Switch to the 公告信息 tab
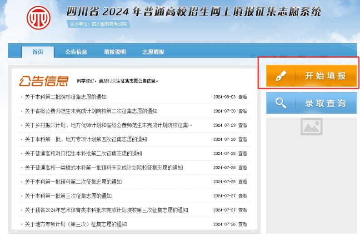This screenshot has height=235, width=360. (76, 52)
